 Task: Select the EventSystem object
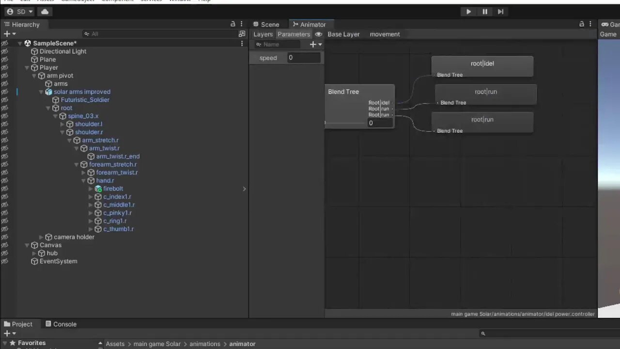[x=58, y=261]
